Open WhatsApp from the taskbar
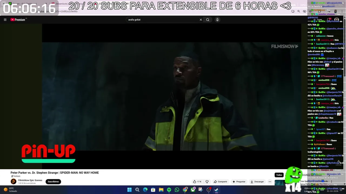346x194 pixels. pos(177,190)
